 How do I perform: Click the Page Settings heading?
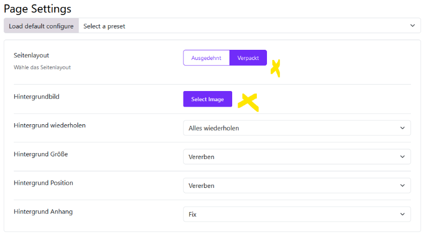tap(37, 9)
